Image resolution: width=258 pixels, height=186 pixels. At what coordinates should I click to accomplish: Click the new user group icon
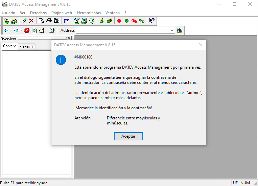click(14, 21)
